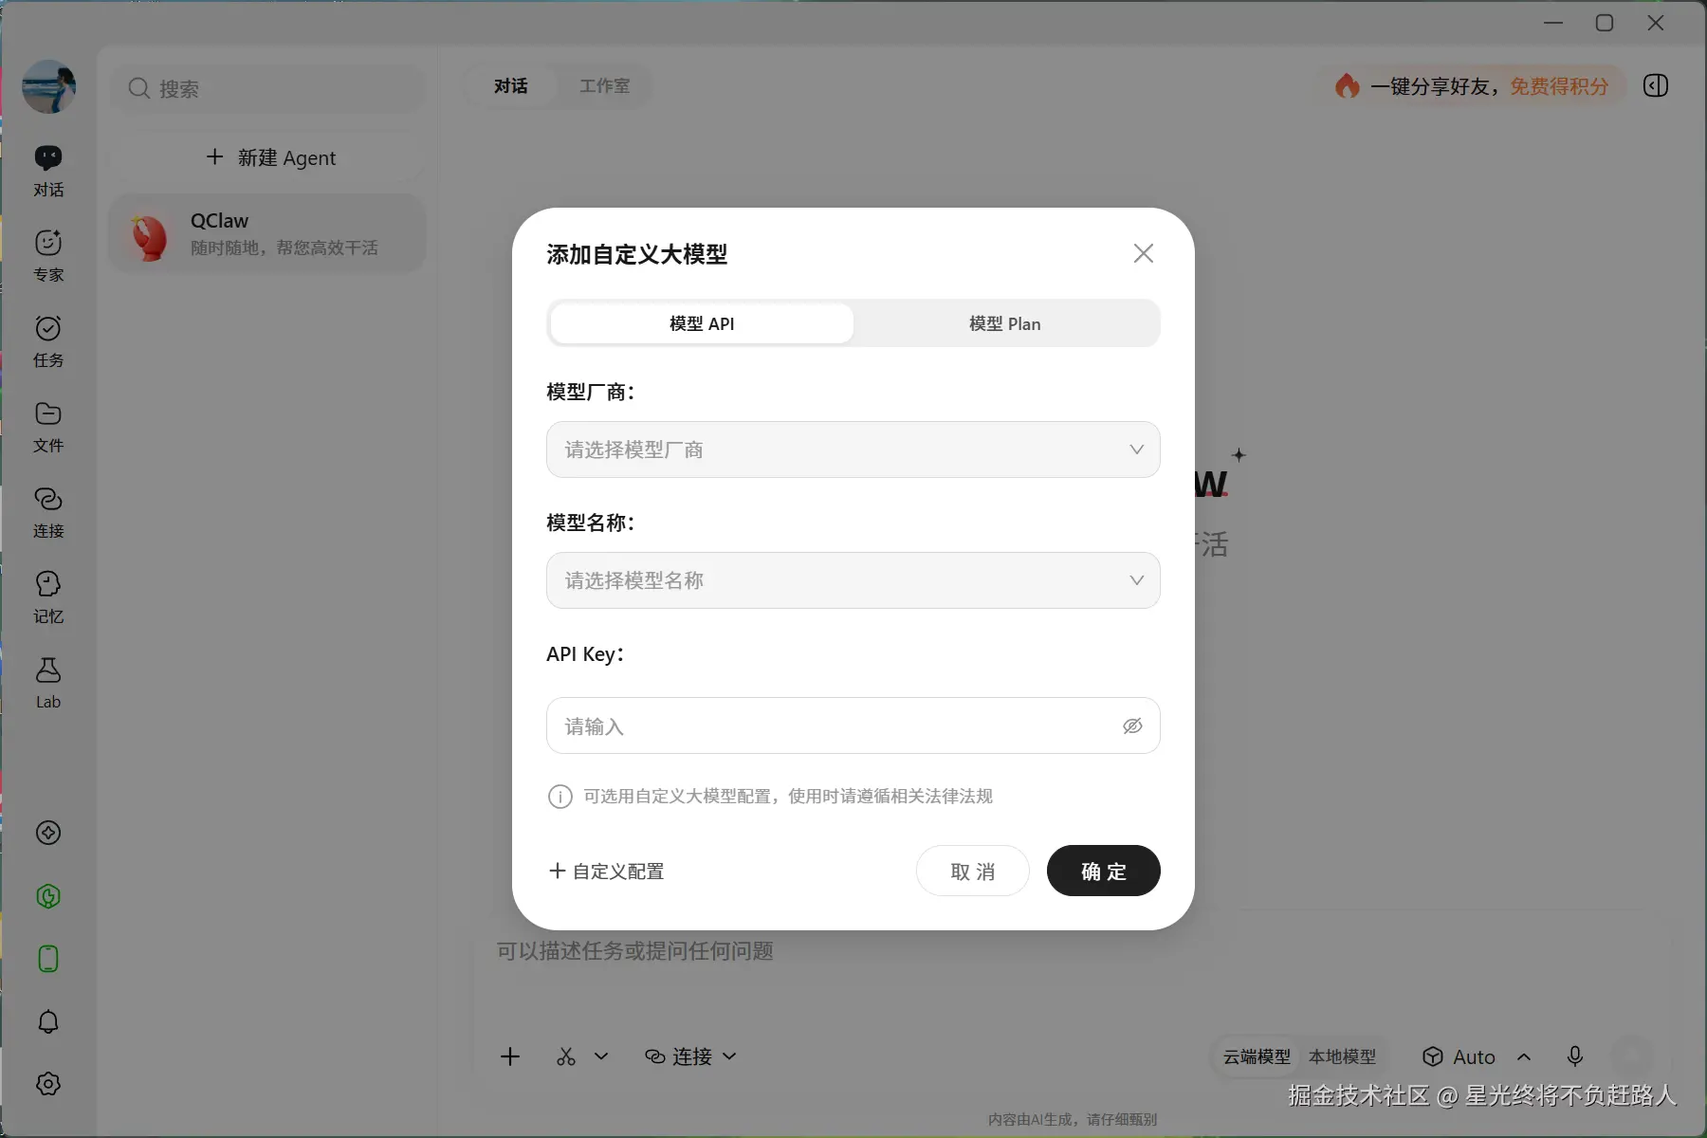The width and height of the screenshot is (1707, 1138).
Task: Switch to the 对话 top tab
Action: (510, 86)
